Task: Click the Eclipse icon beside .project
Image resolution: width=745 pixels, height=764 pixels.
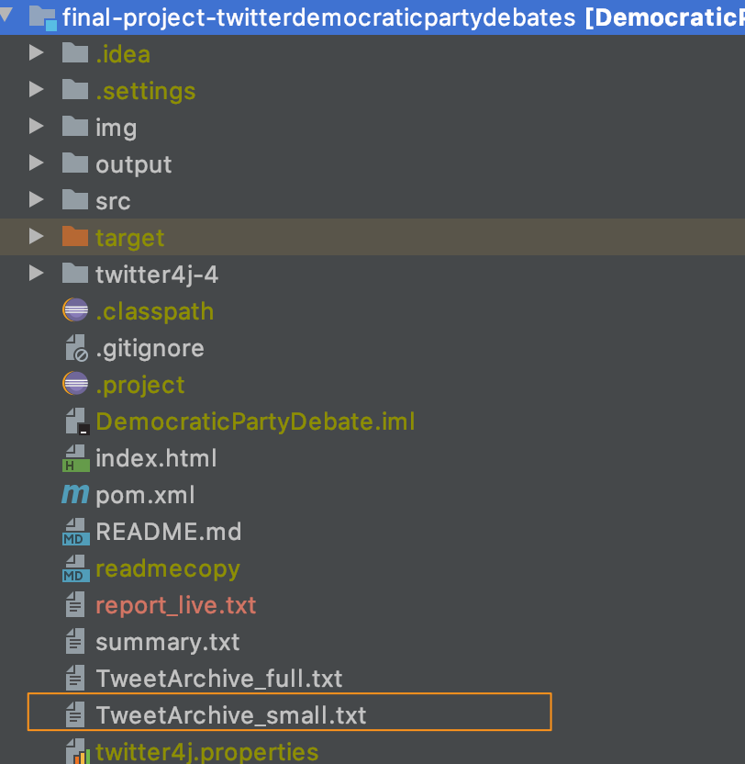Action: click(x=75, y=384)
